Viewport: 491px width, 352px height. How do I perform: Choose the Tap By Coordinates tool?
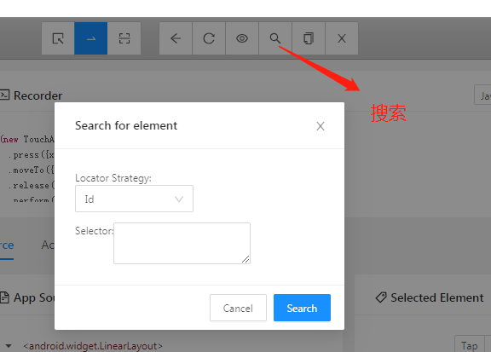(124, 38)
